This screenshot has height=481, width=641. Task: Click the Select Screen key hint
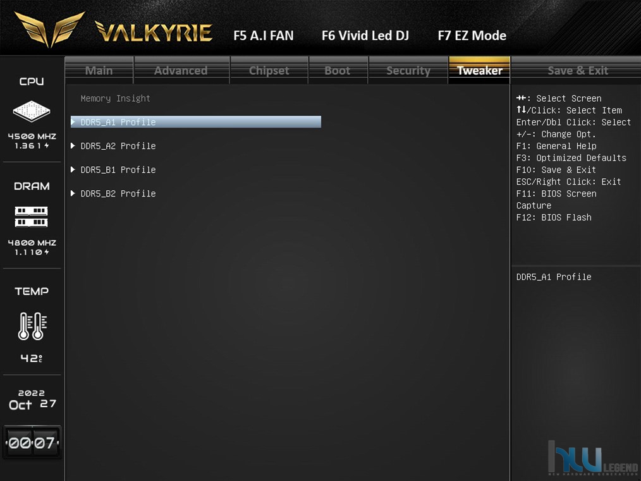pyautogui.click(x=559, y=98)
